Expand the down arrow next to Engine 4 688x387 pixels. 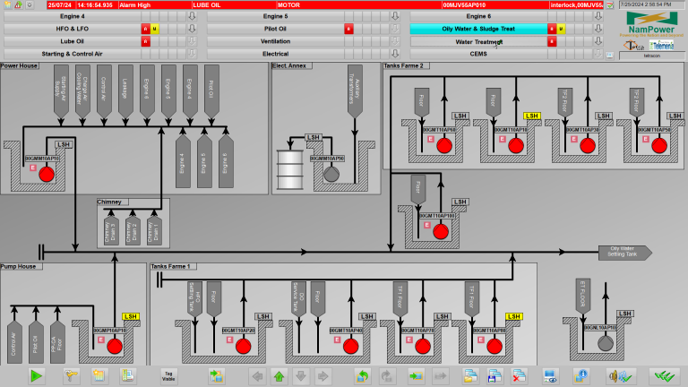[x=192, y=16]
